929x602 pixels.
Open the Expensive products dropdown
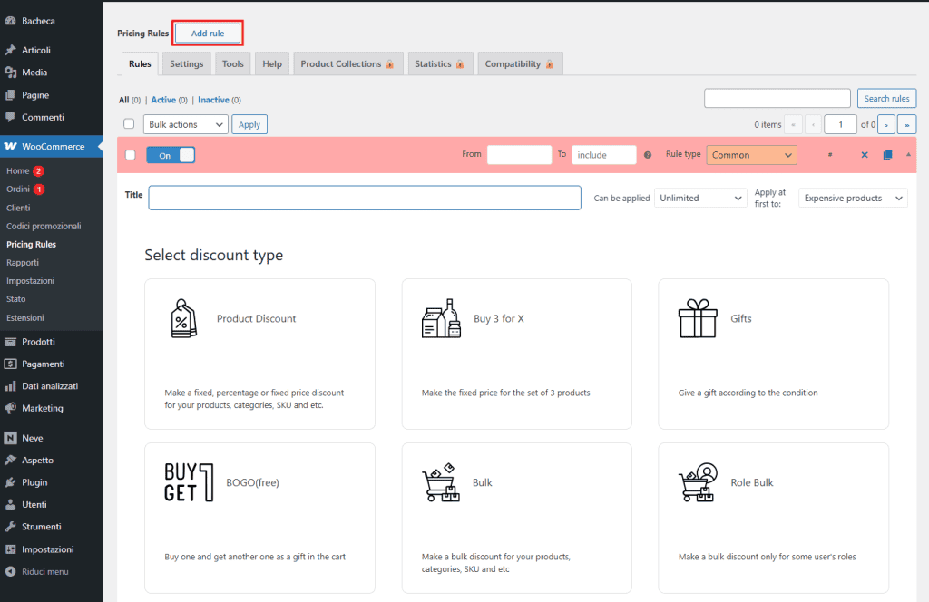click(853, 198)
